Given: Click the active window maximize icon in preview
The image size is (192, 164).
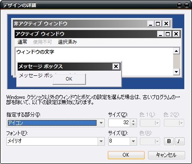Looking at the screenshot, I should tap(168, 34).
